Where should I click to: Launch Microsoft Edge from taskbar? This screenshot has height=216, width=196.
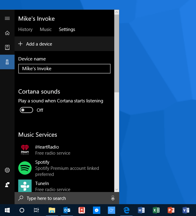126,210
